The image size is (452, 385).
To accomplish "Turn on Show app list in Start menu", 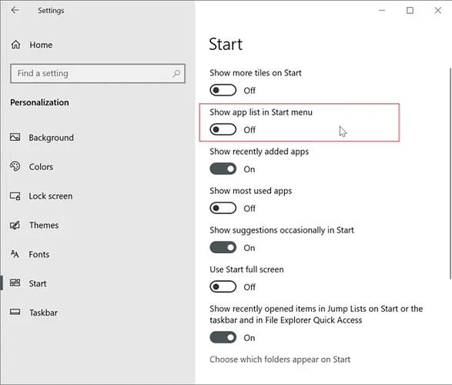I will (223, 129).
